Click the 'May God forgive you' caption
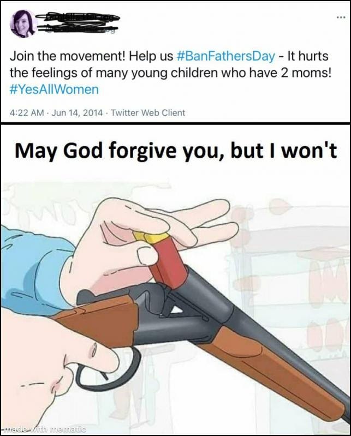This screenshot has height=436, width=351. click(176, 151)
